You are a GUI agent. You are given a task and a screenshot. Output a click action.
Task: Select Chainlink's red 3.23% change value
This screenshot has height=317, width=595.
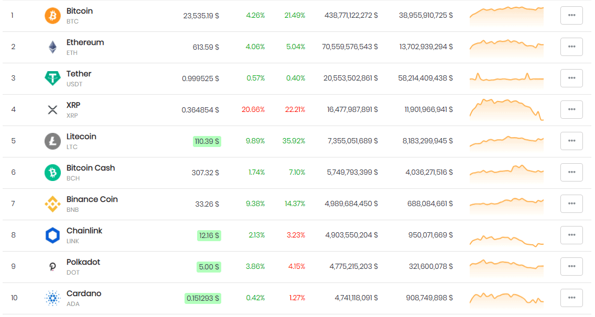[296, 235]
